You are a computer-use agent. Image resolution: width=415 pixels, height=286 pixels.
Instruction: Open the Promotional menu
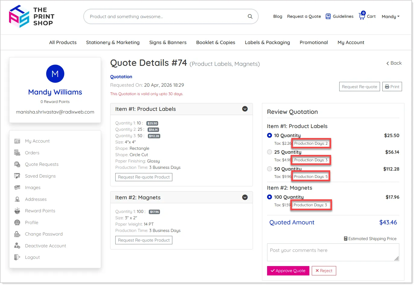point(314,42)
